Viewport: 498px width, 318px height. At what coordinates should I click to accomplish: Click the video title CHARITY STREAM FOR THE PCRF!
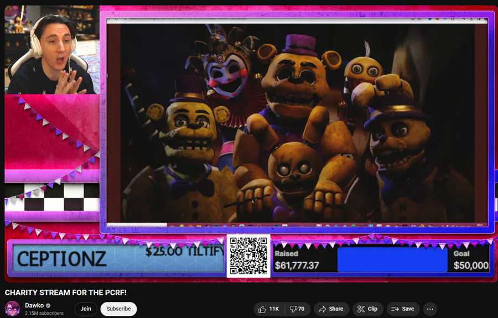(65, 293)
